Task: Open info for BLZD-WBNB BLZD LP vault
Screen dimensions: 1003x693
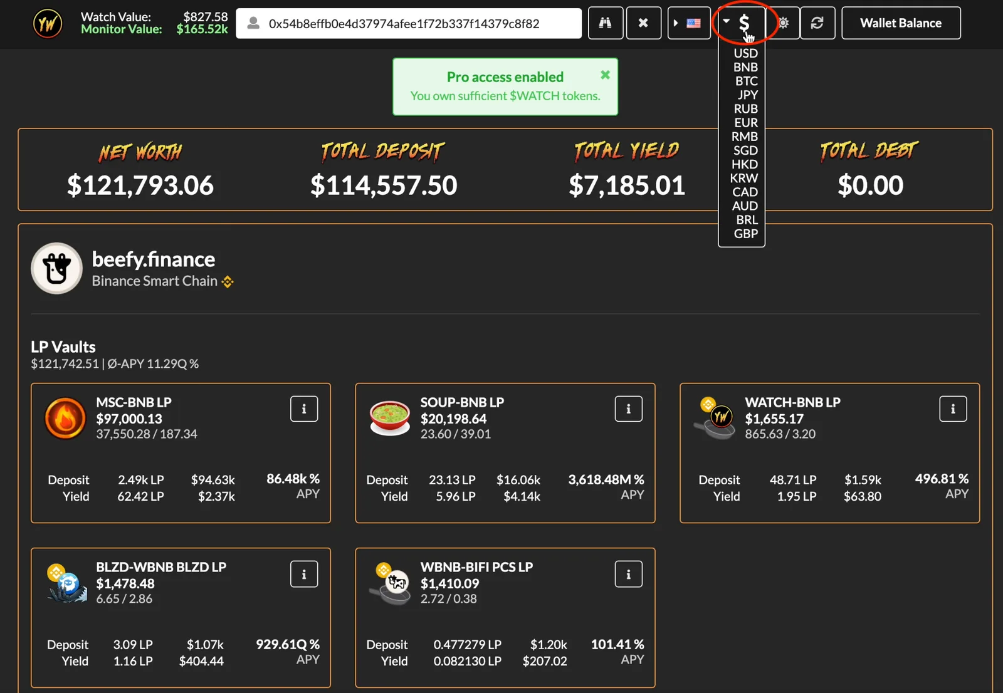Action: pyautogui.click(x=304, y=574)
